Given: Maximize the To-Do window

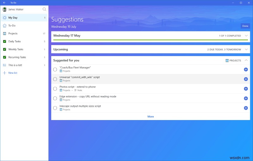Looking at the screenshot, I should 241,3.
